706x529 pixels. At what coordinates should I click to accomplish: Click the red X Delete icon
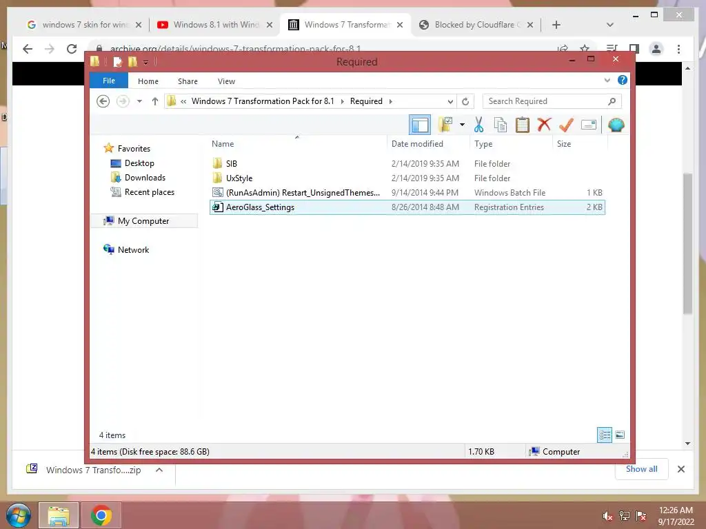(x=544, y=125)
